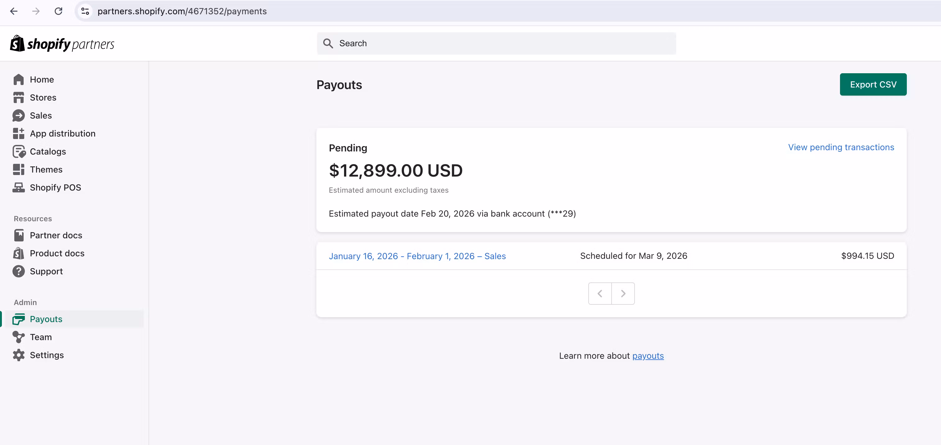The height and width of the screenshot is (445, 941).
Task: Click the Support question mark icon
Action: [19, 272]
